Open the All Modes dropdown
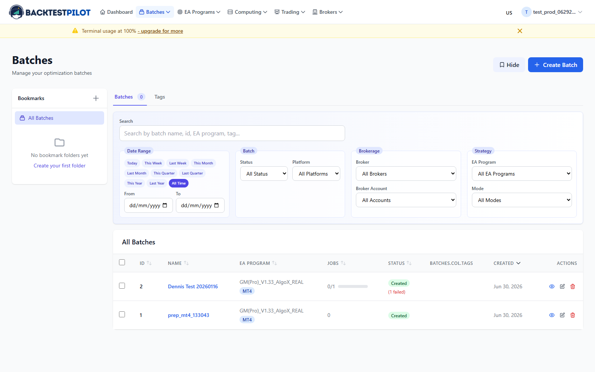Viewport: 595px width, 372px height. pos(522,200)
